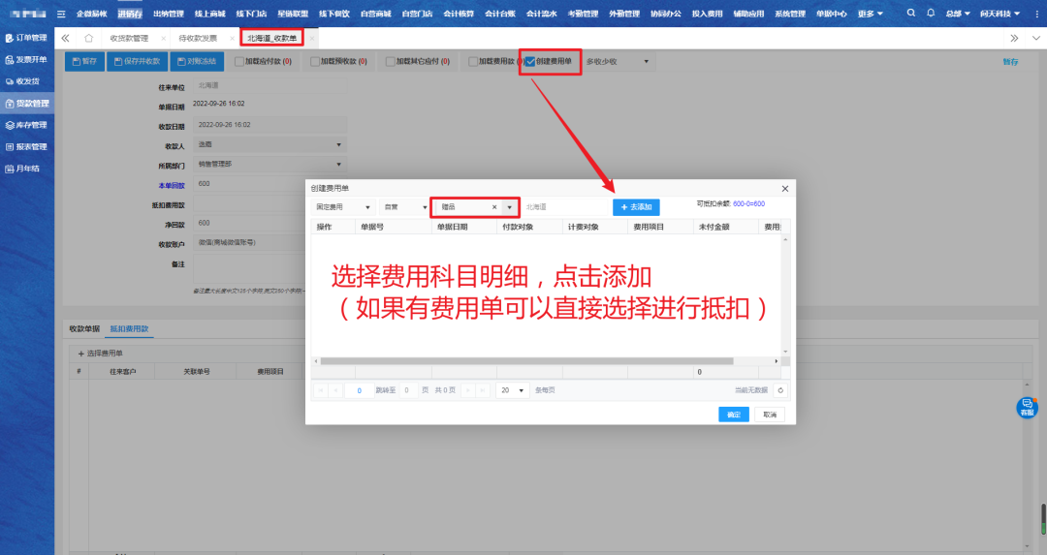The height and width of the screenshot is (555, 1047).
Task: Toggle the 加载费用款 checkbox
Action: tap(473, 61)
